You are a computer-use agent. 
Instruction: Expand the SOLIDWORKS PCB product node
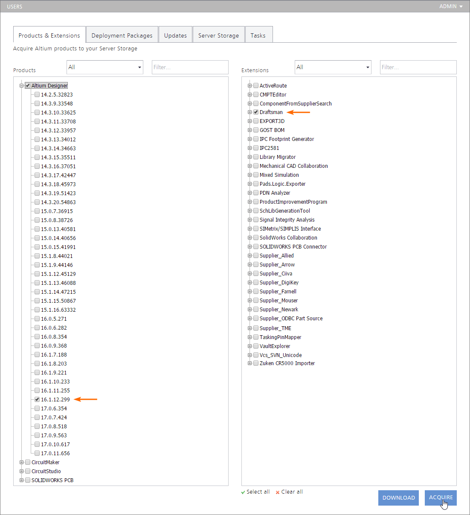click(22, 480)
